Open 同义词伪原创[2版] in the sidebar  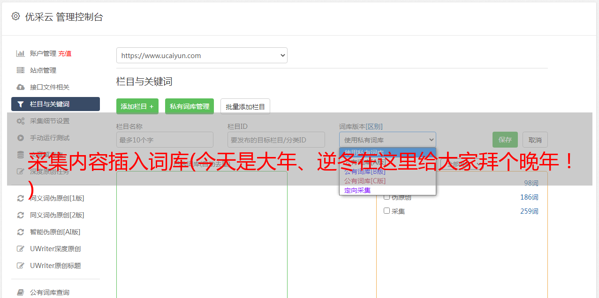(57, 215)
